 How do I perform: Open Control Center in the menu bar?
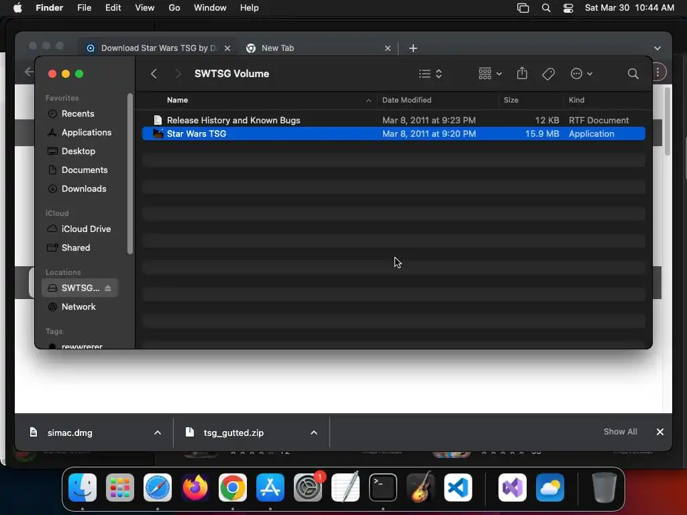click(x=568, y=8)
